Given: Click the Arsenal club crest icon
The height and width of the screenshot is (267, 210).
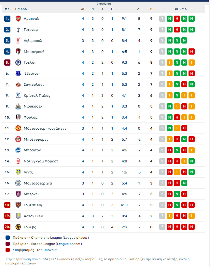Looking at the screenshot, I should pyautogui.click(x=18, y=19).
